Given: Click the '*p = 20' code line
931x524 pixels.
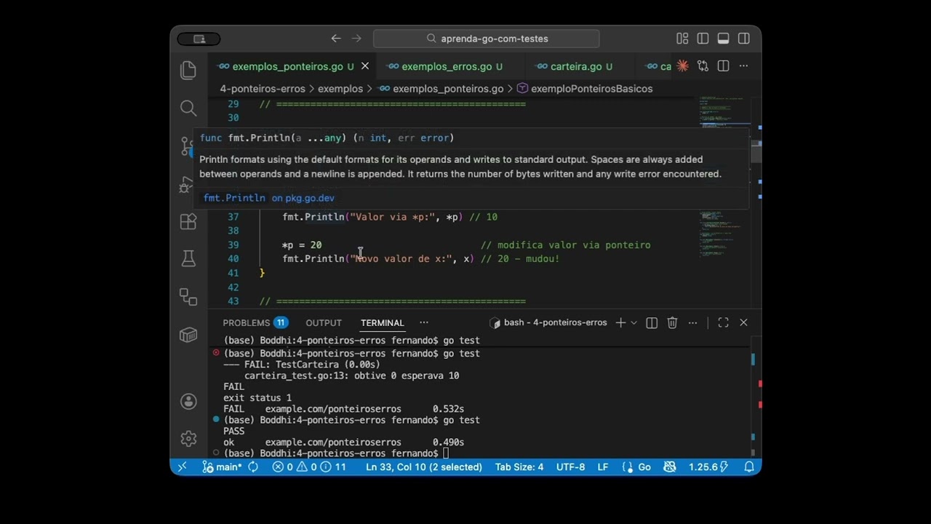Looking at the screenshot, I should (302, 245).
